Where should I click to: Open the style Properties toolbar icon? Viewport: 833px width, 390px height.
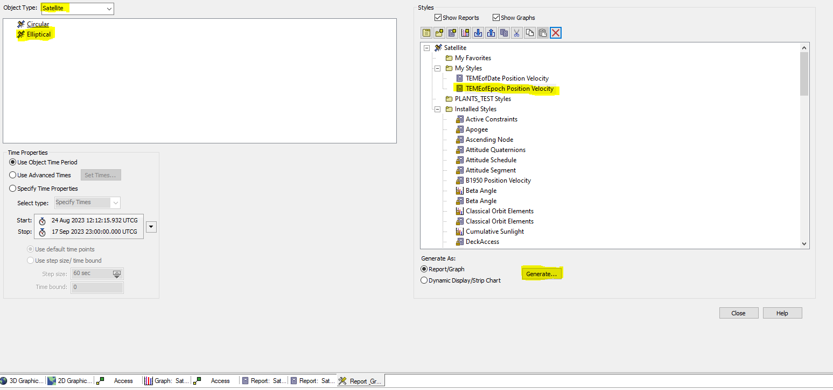pyautogui.click(x=426, y=33)
